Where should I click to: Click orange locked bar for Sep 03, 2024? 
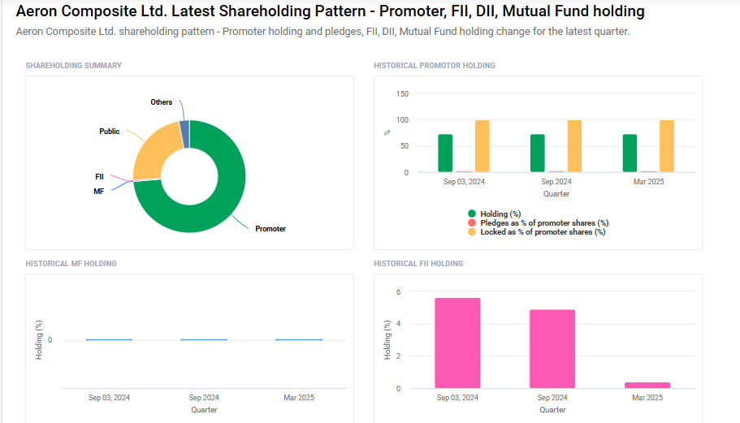tap(483, 146)
